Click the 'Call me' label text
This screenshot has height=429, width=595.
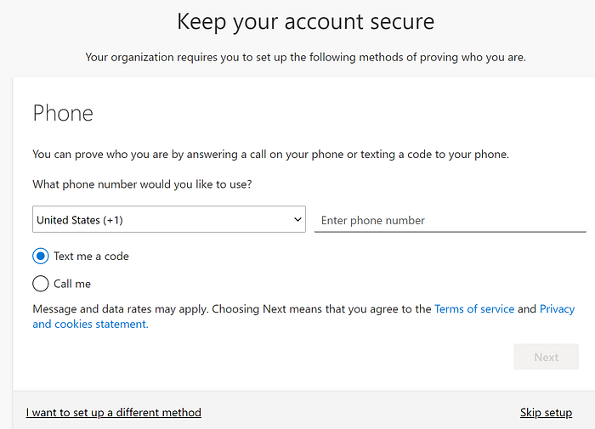point(72,284)
